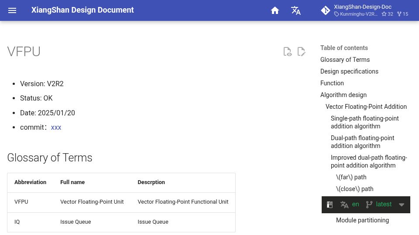The height and width of the screenshot is (235, 419).
Task: Jump to Module partitioning entry
Action: [362, 220]
